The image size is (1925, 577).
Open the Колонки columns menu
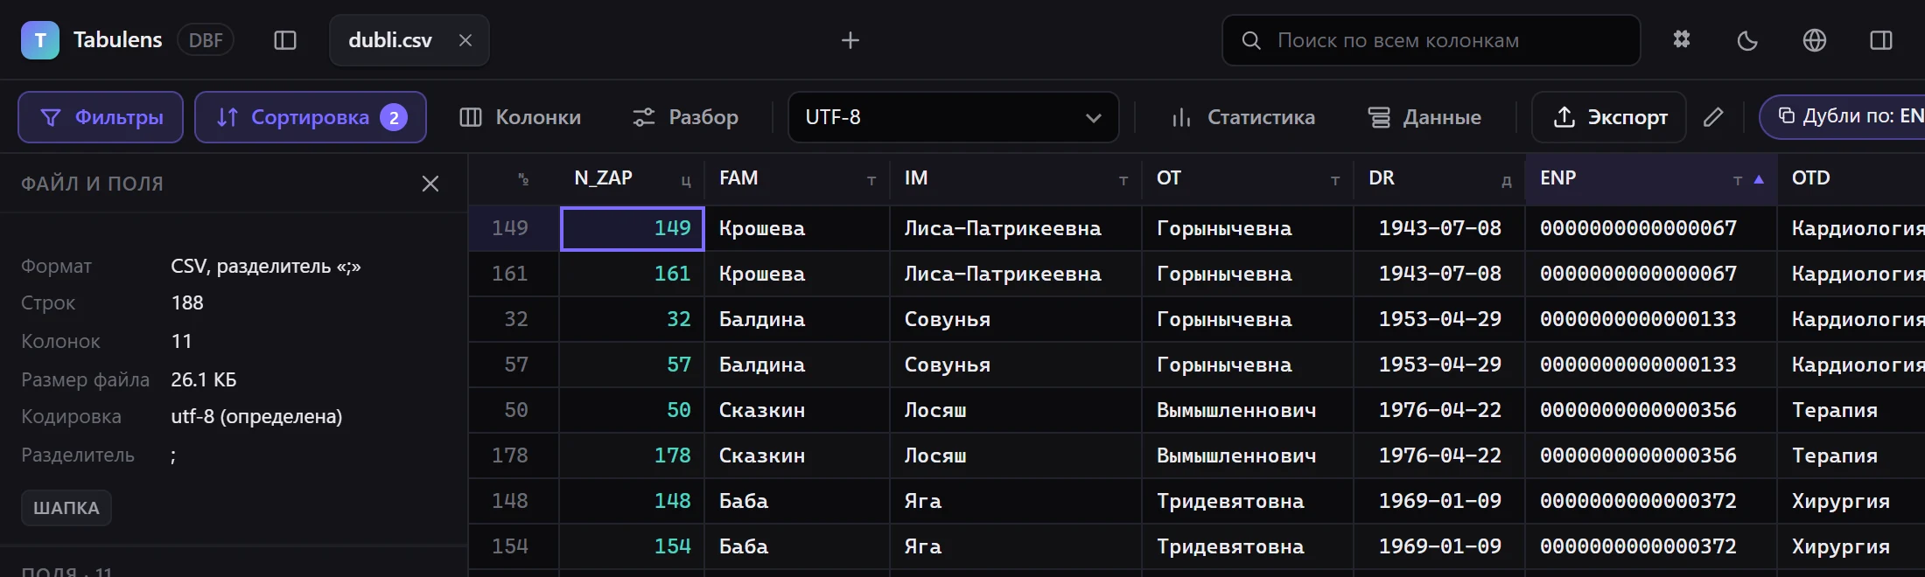tap(521, 117)
